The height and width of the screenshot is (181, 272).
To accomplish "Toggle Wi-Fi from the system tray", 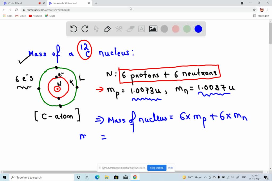I will tap(228, 177).
